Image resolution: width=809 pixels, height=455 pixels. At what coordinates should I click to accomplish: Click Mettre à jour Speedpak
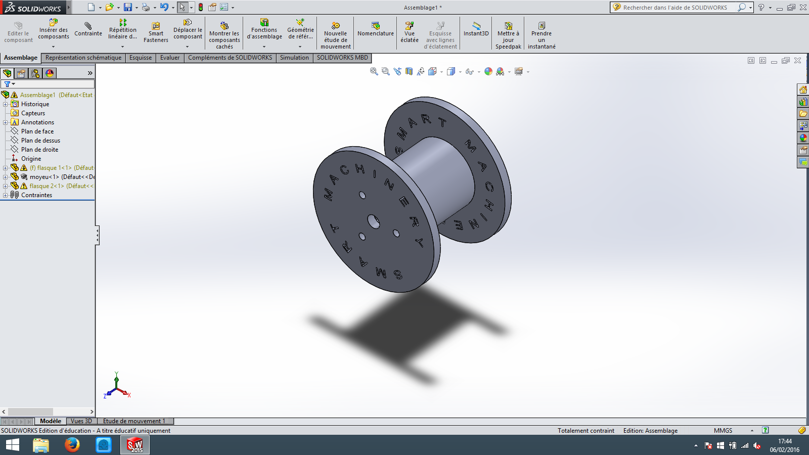click(x=508, y=35)
